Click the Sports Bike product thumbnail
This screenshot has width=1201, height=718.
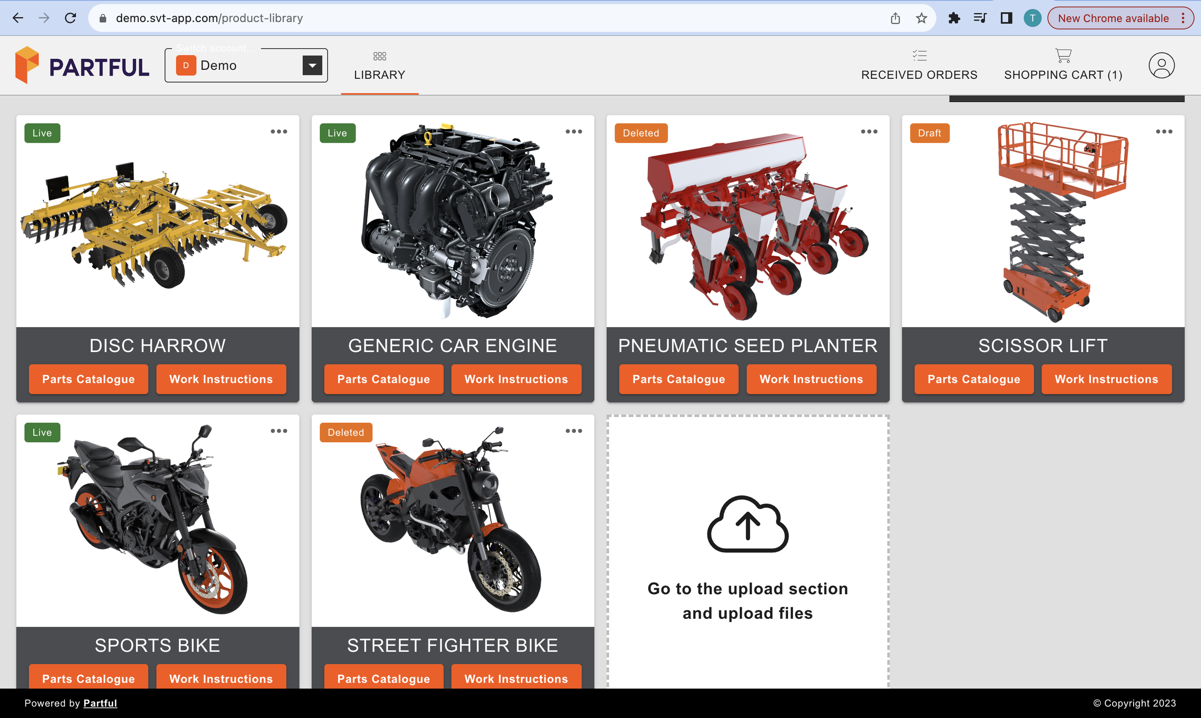click(158, 521)
